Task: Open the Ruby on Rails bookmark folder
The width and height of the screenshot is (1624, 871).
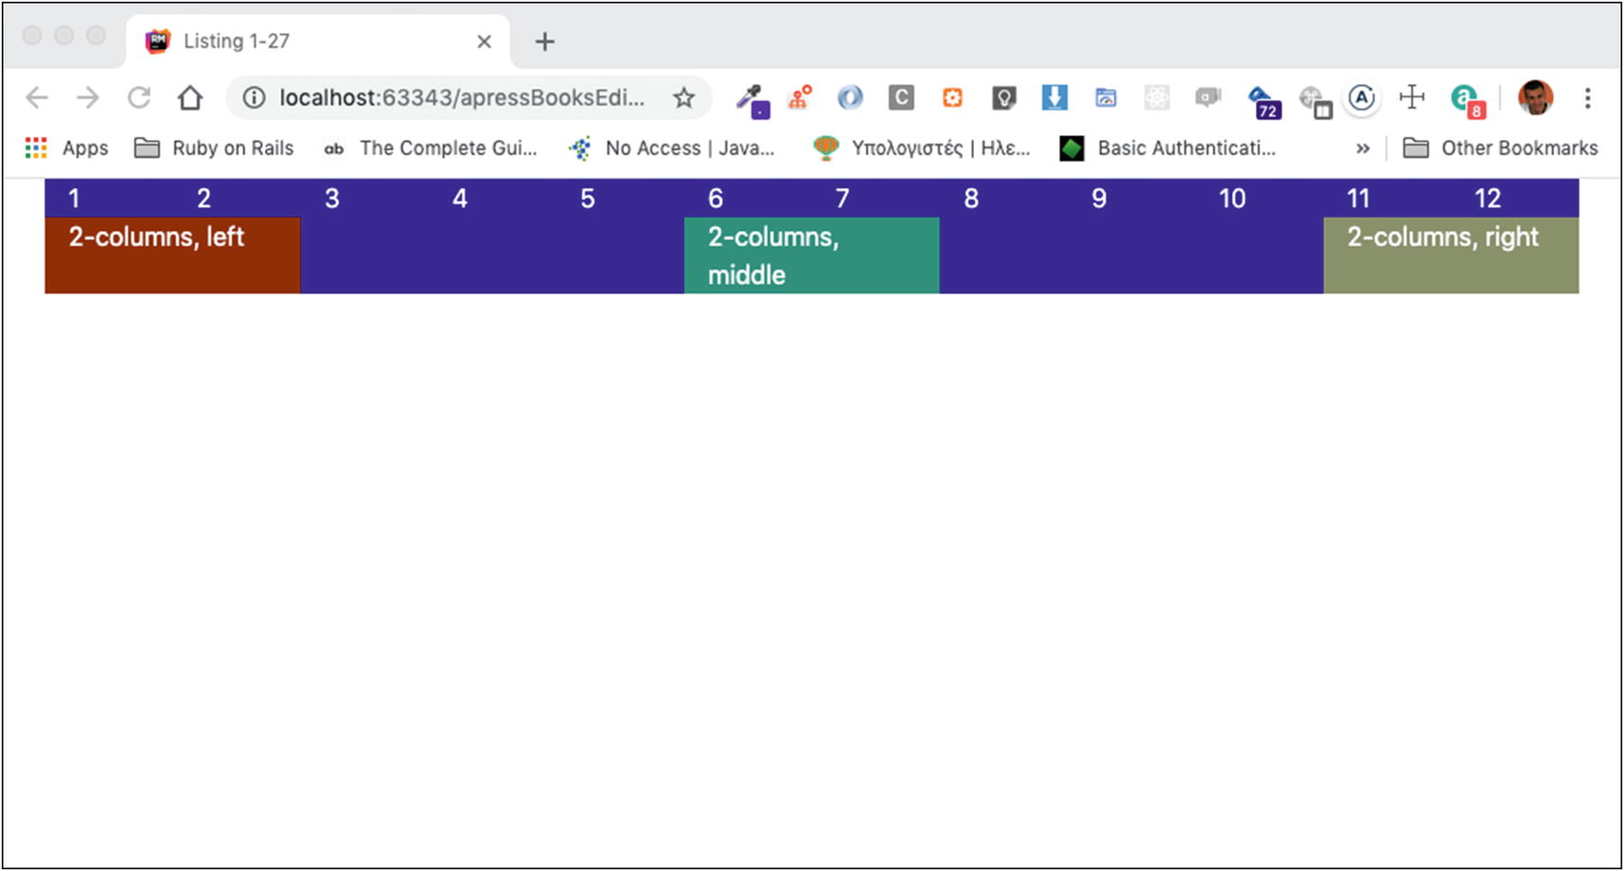Action: [214, 148]
